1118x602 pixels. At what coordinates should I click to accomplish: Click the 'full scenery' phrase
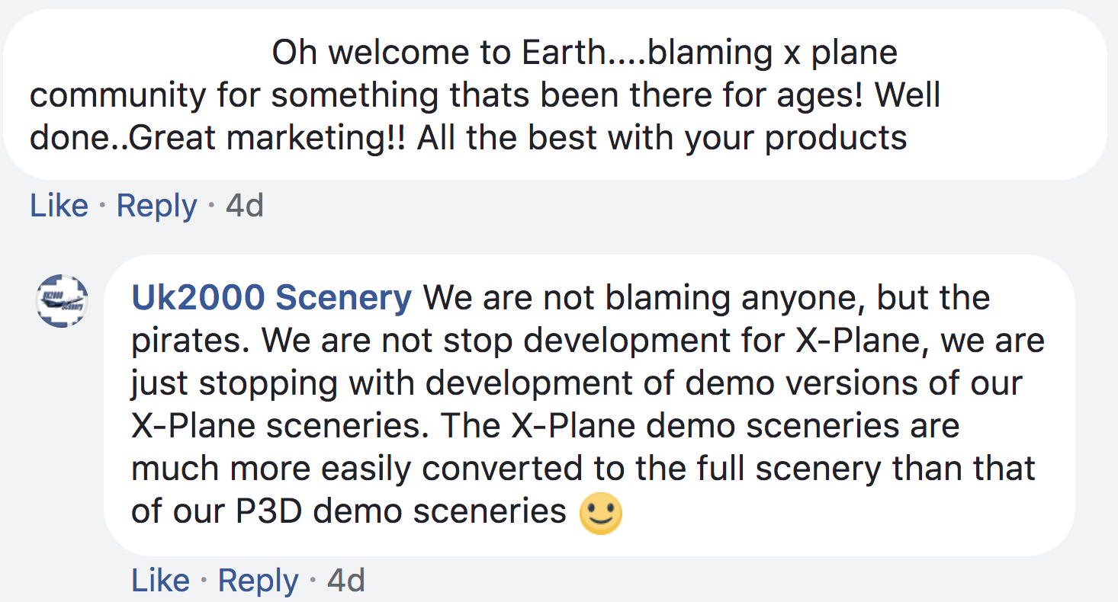778,469
